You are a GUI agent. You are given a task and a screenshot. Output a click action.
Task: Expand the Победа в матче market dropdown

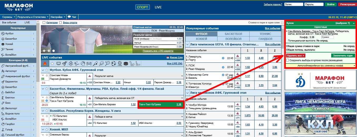tap(138, 116)
